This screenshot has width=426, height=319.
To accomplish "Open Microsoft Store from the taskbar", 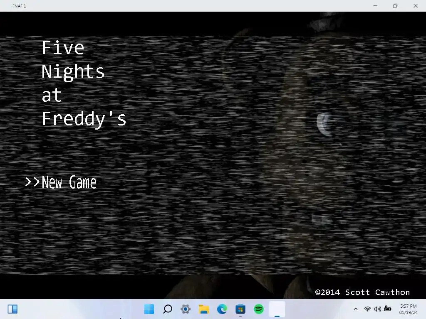I will click(240, 309).
